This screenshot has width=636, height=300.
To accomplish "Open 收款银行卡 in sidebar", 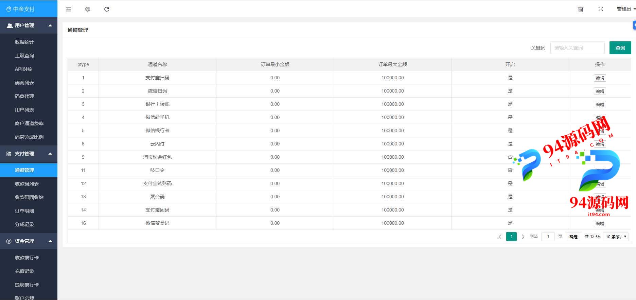I will (x=27, y=258).
